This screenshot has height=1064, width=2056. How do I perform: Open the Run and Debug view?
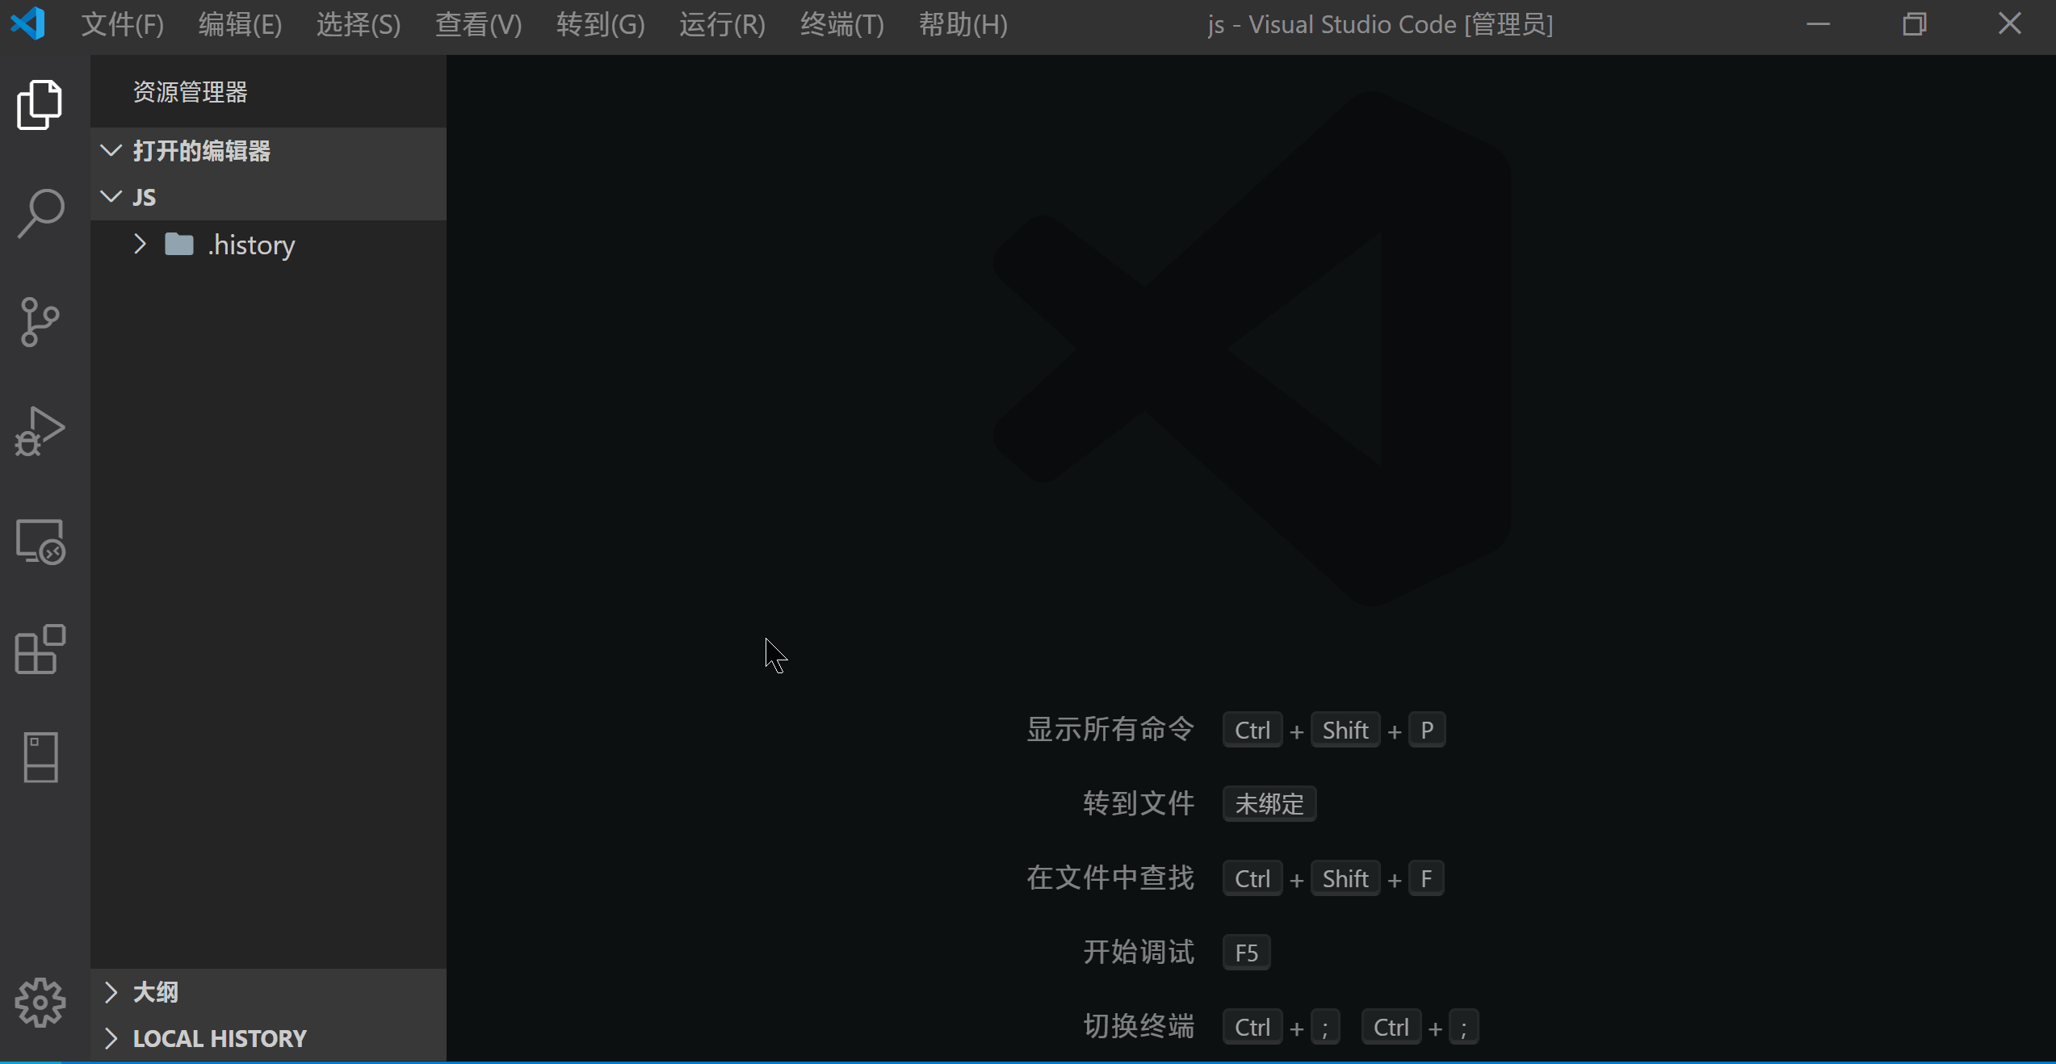click(40, 432)
